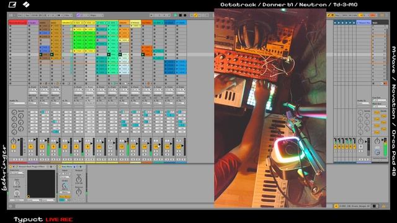Open the dropdown inside the first device
Screen dimensions: 397x223
pyautogui.click(x=17, y=173)
